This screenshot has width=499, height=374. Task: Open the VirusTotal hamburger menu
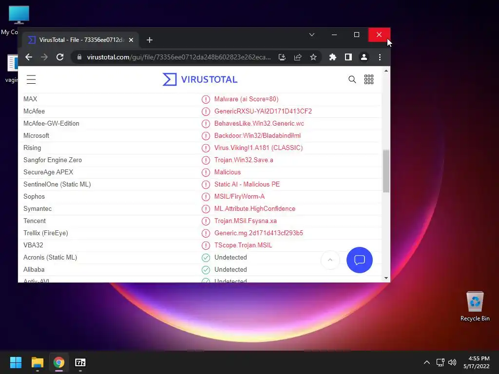pos(31,79)
